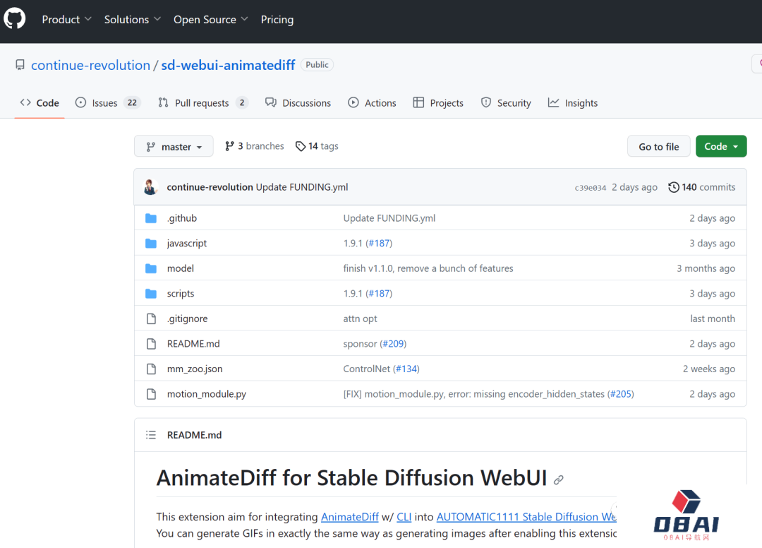Open the Discussions tab

[x=298, y=103]
